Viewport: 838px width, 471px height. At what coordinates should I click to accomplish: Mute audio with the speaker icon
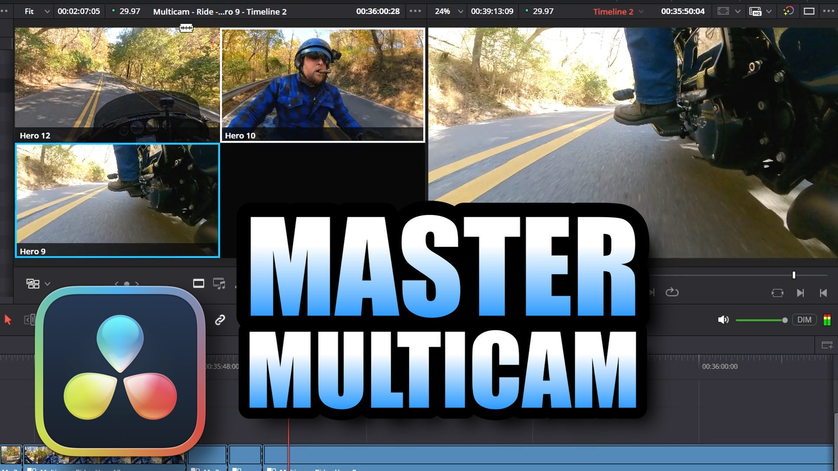click(723, 320)
